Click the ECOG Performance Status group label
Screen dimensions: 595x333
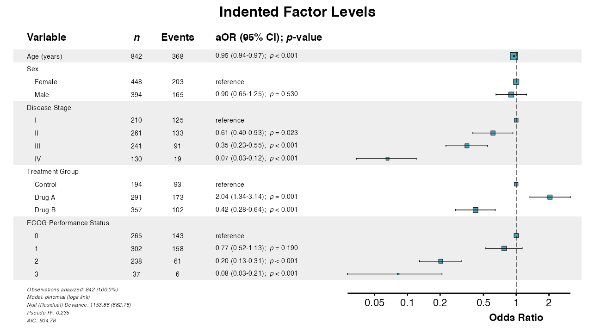point(68,223)
